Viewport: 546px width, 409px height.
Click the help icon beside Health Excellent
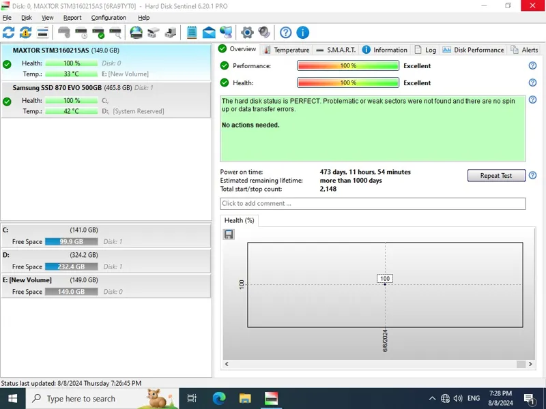point(532,82)
